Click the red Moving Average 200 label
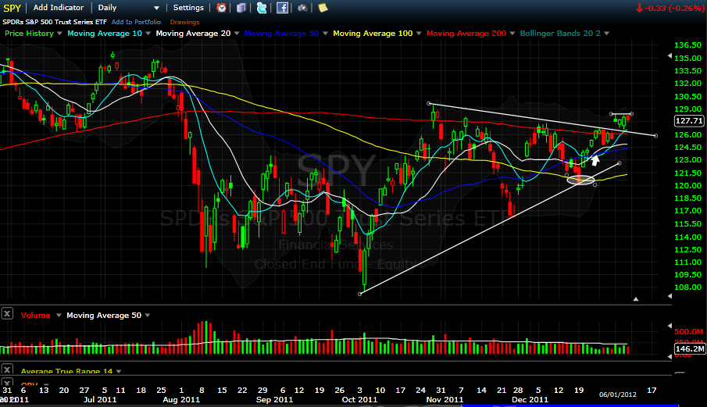707x407 pixels. (466, 34)
